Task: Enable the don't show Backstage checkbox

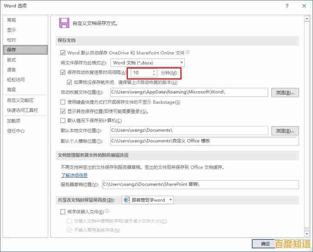Action: click(x=63, y=102)
